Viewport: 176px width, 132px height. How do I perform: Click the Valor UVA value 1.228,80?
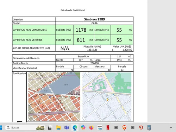(127, 50)
